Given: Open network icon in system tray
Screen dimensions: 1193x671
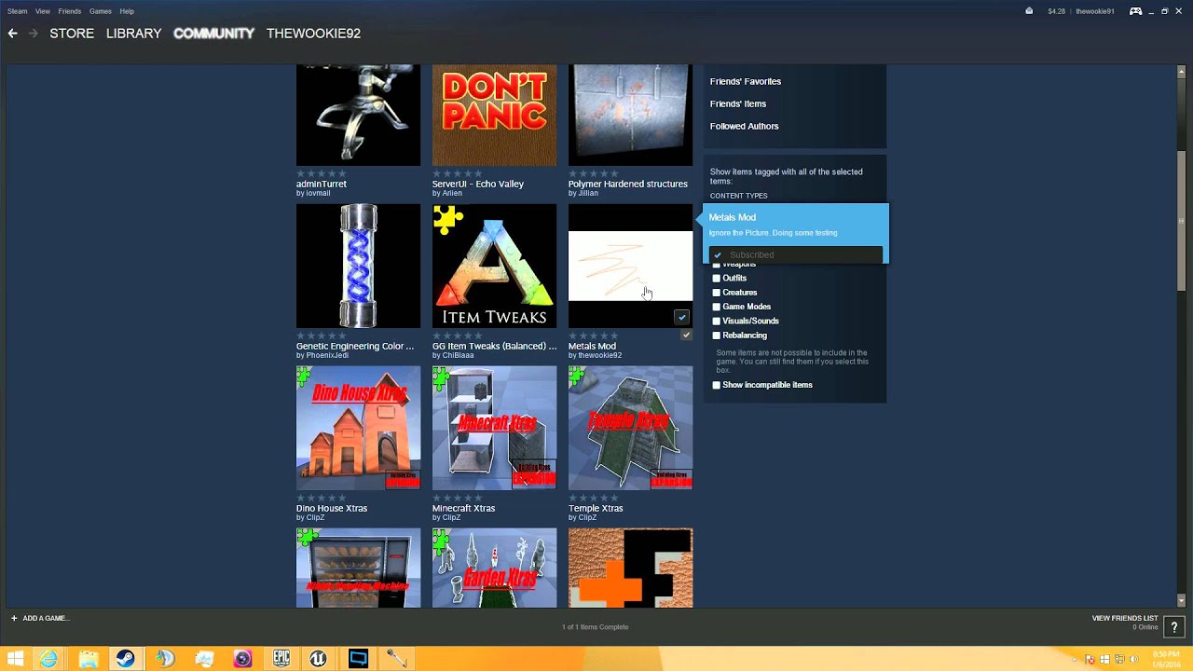Looking at the screenshot, I should 1122,659.
